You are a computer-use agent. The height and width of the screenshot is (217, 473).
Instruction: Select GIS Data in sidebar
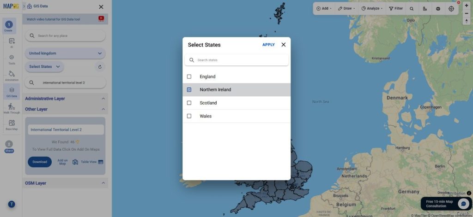click(x=12, y=92)
